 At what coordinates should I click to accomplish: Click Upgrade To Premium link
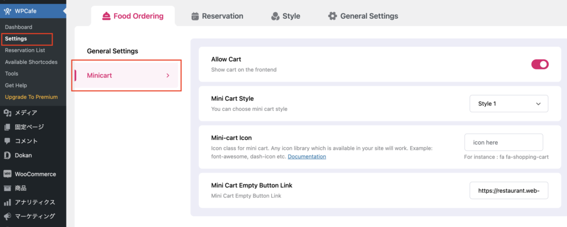(x=31, y=97)
